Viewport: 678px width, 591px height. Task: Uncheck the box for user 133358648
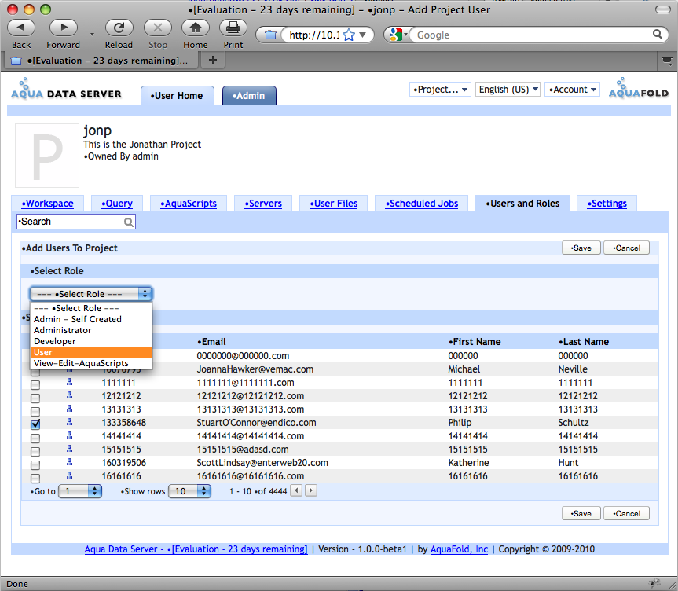click(x=35, y=424)
